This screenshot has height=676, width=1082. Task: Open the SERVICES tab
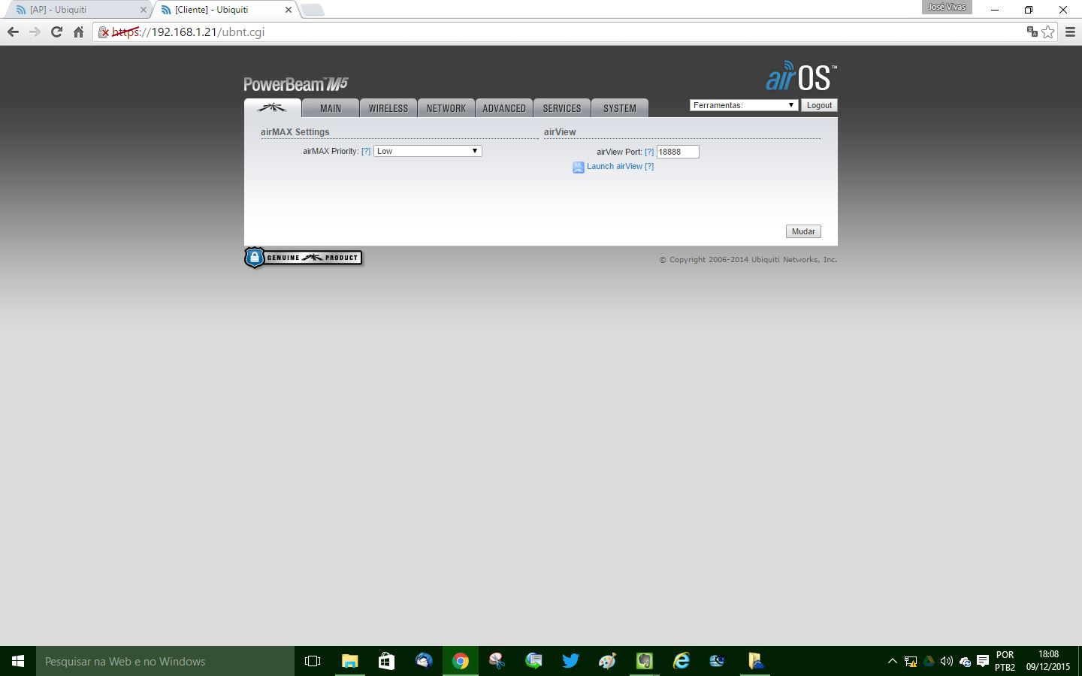pos(562,108)
